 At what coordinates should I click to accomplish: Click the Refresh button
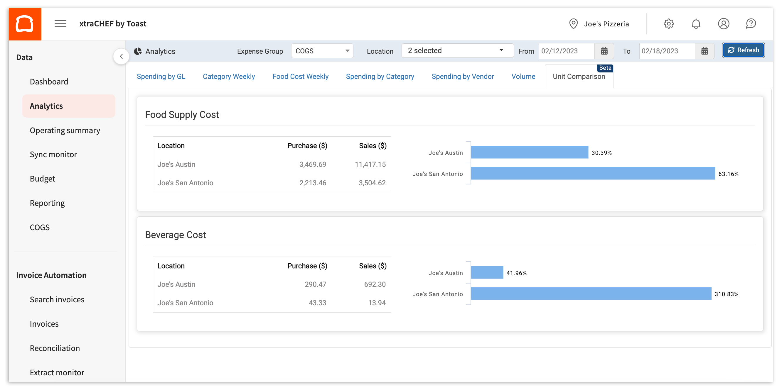point(743,50)
